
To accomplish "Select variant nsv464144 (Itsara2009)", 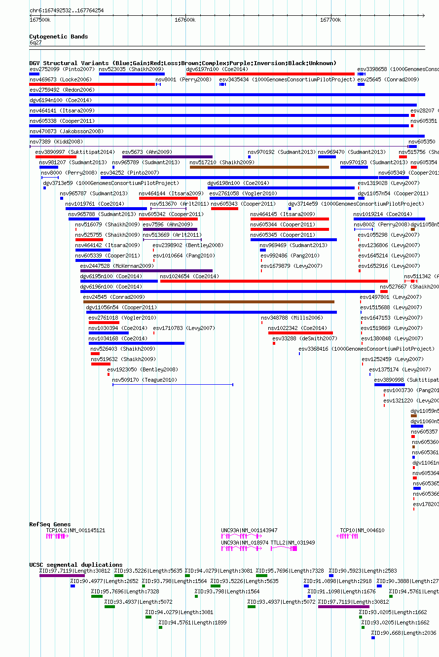I will click(171, 193).
